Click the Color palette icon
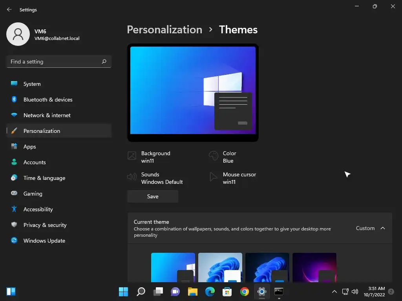Screen dimensions: 402x301 pyautogui.click(x=213, y=155)
